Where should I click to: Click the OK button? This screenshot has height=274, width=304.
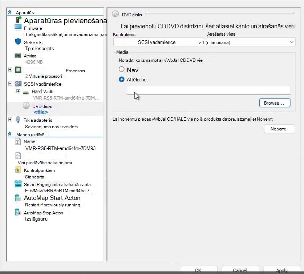click(x=198, y=270)
